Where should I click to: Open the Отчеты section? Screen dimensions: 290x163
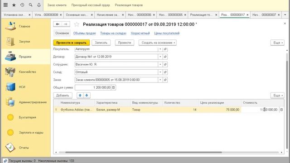(x=26, y=148)
